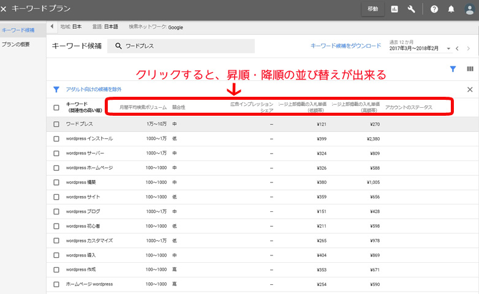Click the 2017年3月～2018年2月 date range
The width and height of the screenshot is (479, 294).
pyautogui.click(x=413, y=48)
